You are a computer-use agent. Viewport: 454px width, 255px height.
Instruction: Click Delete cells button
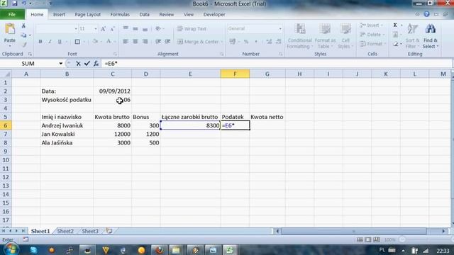(x=372, y=35)
